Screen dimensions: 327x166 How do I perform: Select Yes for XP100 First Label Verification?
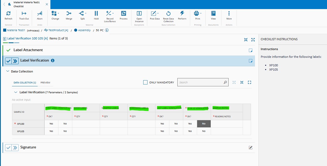51,124
